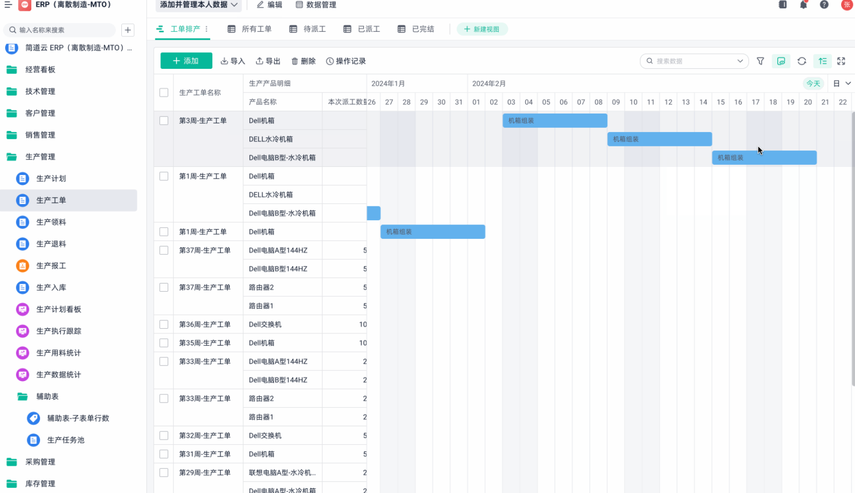855x493 pixels.
Task: Add new item with sidebar plus button
Action: coord(128,30)
